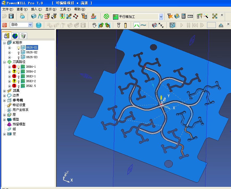
Task: Open the 显示(D) menu
Action: pyautogui.click(x=51, y=9)
